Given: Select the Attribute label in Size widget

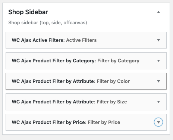Looking at the screenshot, I should click(x=83, y=102).
